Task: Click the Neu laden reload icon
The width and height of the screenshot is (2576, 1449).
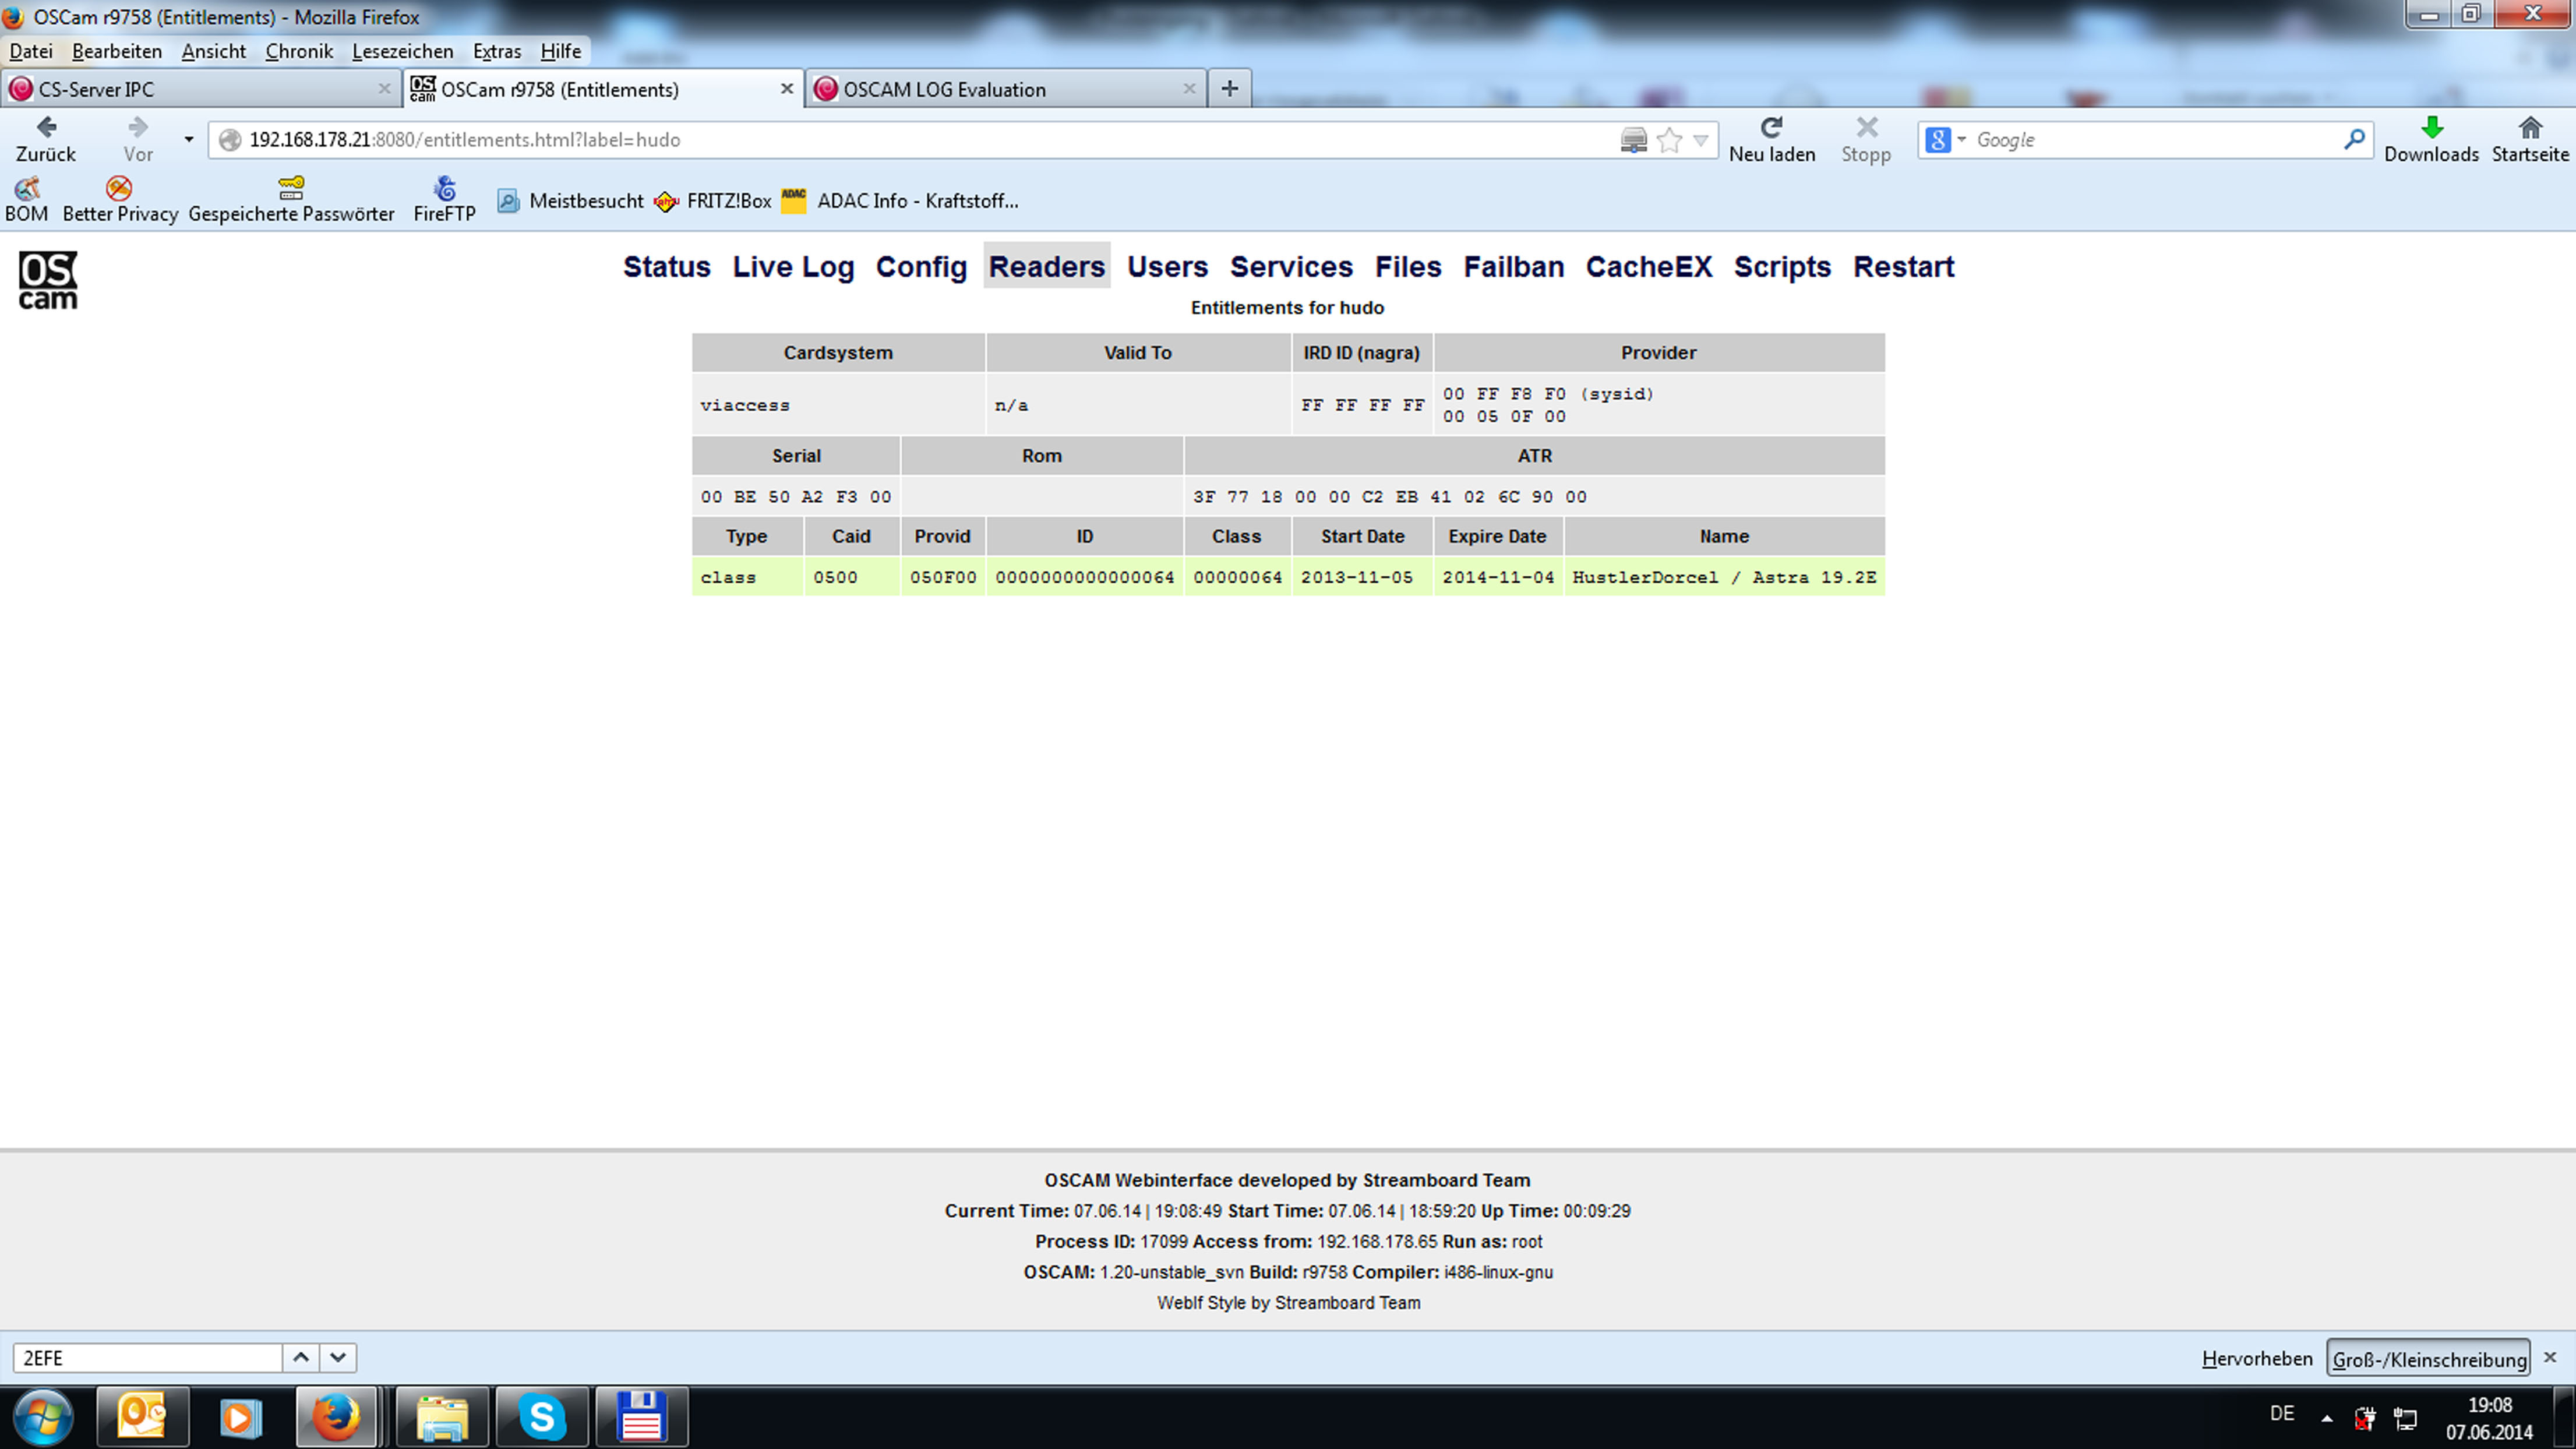Action: (x=1771, y=127)
